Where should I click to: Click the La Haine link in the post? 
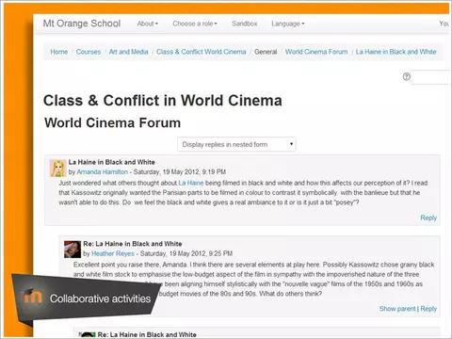pyautogui.click(x=191, y=183)
